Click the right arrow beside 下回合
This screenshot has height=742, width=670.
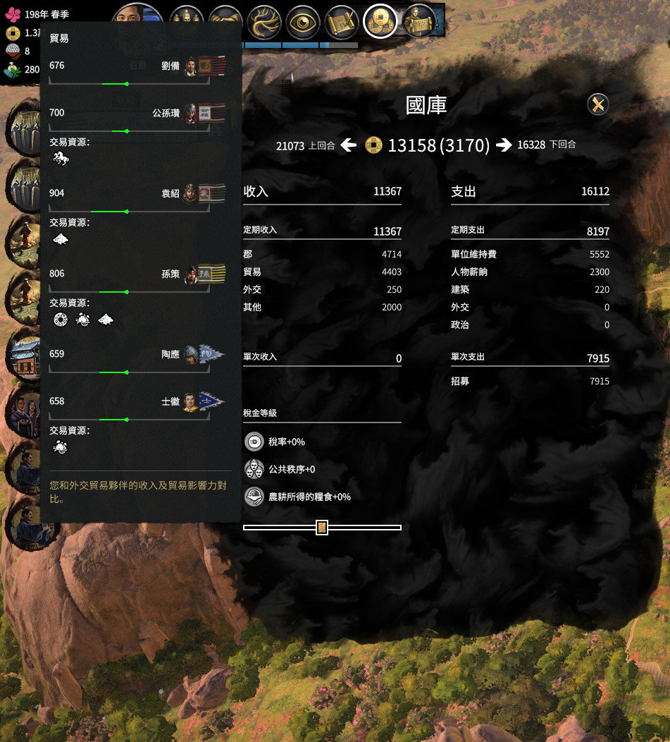[504, 145]
